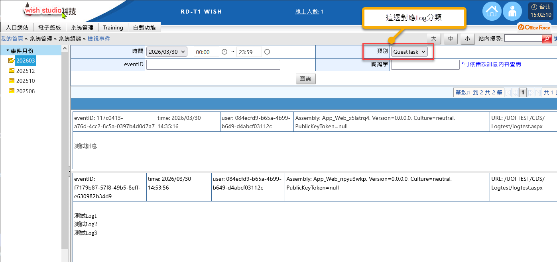Click the 線上人數 link
This screenshot has height=262, width=557.
coord(307,12)
